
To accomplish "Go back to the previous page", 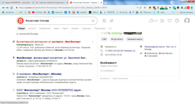I will [3, 8].
